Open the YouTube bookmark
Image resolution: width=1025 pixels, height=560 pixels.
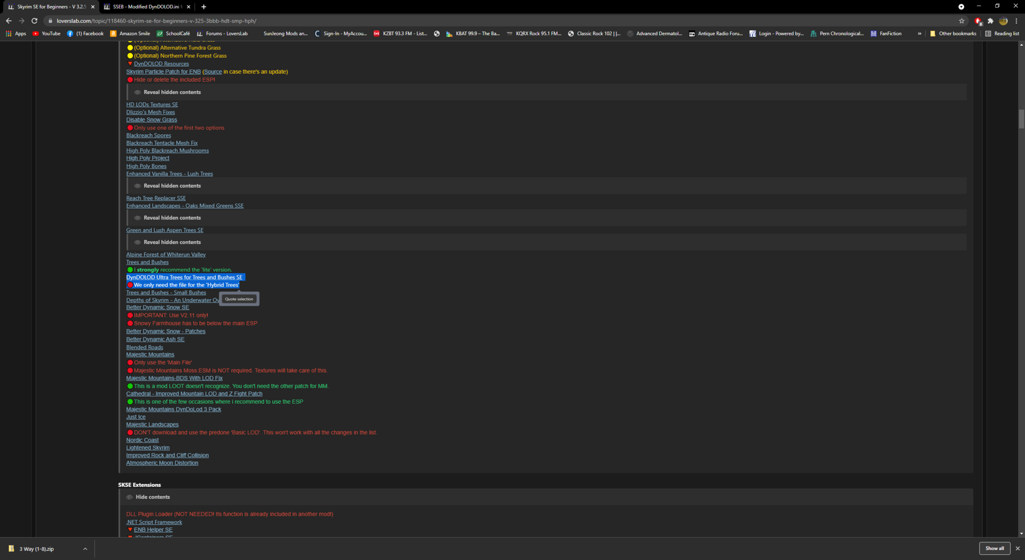coord(46,34)
